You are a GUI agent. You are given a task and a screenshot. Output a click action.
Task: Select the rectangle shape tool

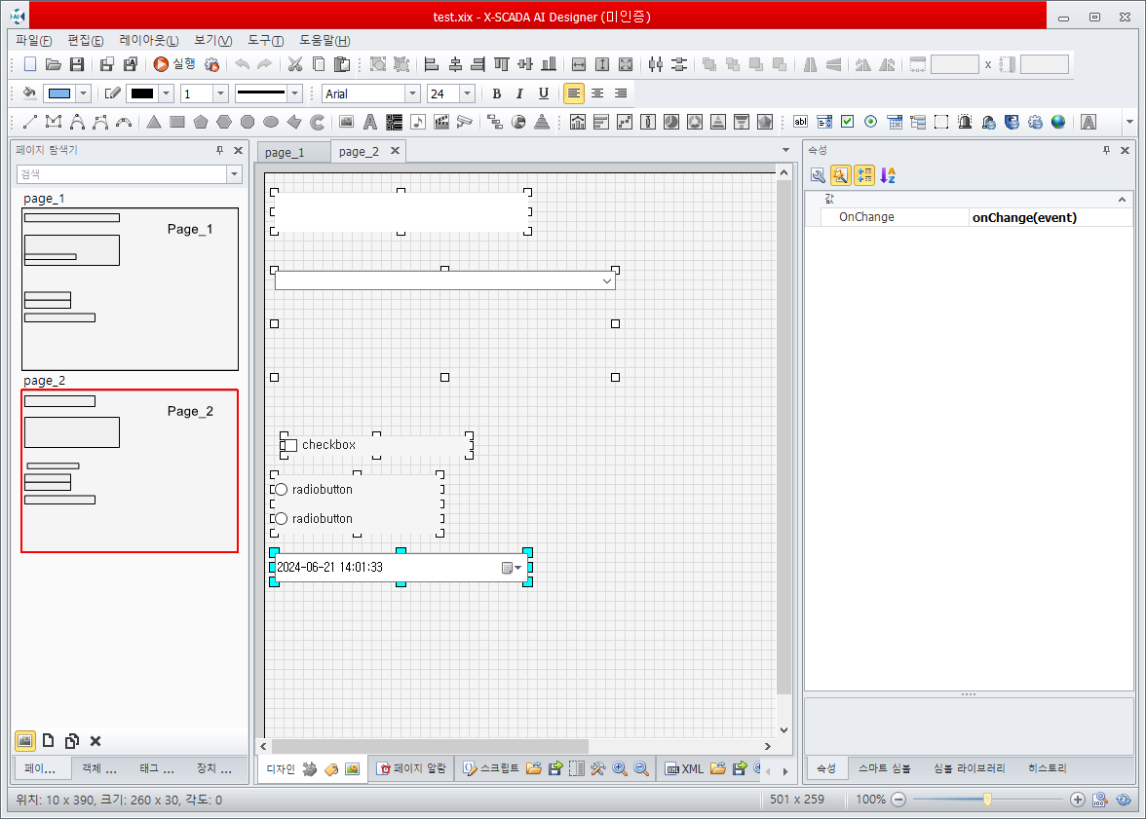tap(177, 122)
